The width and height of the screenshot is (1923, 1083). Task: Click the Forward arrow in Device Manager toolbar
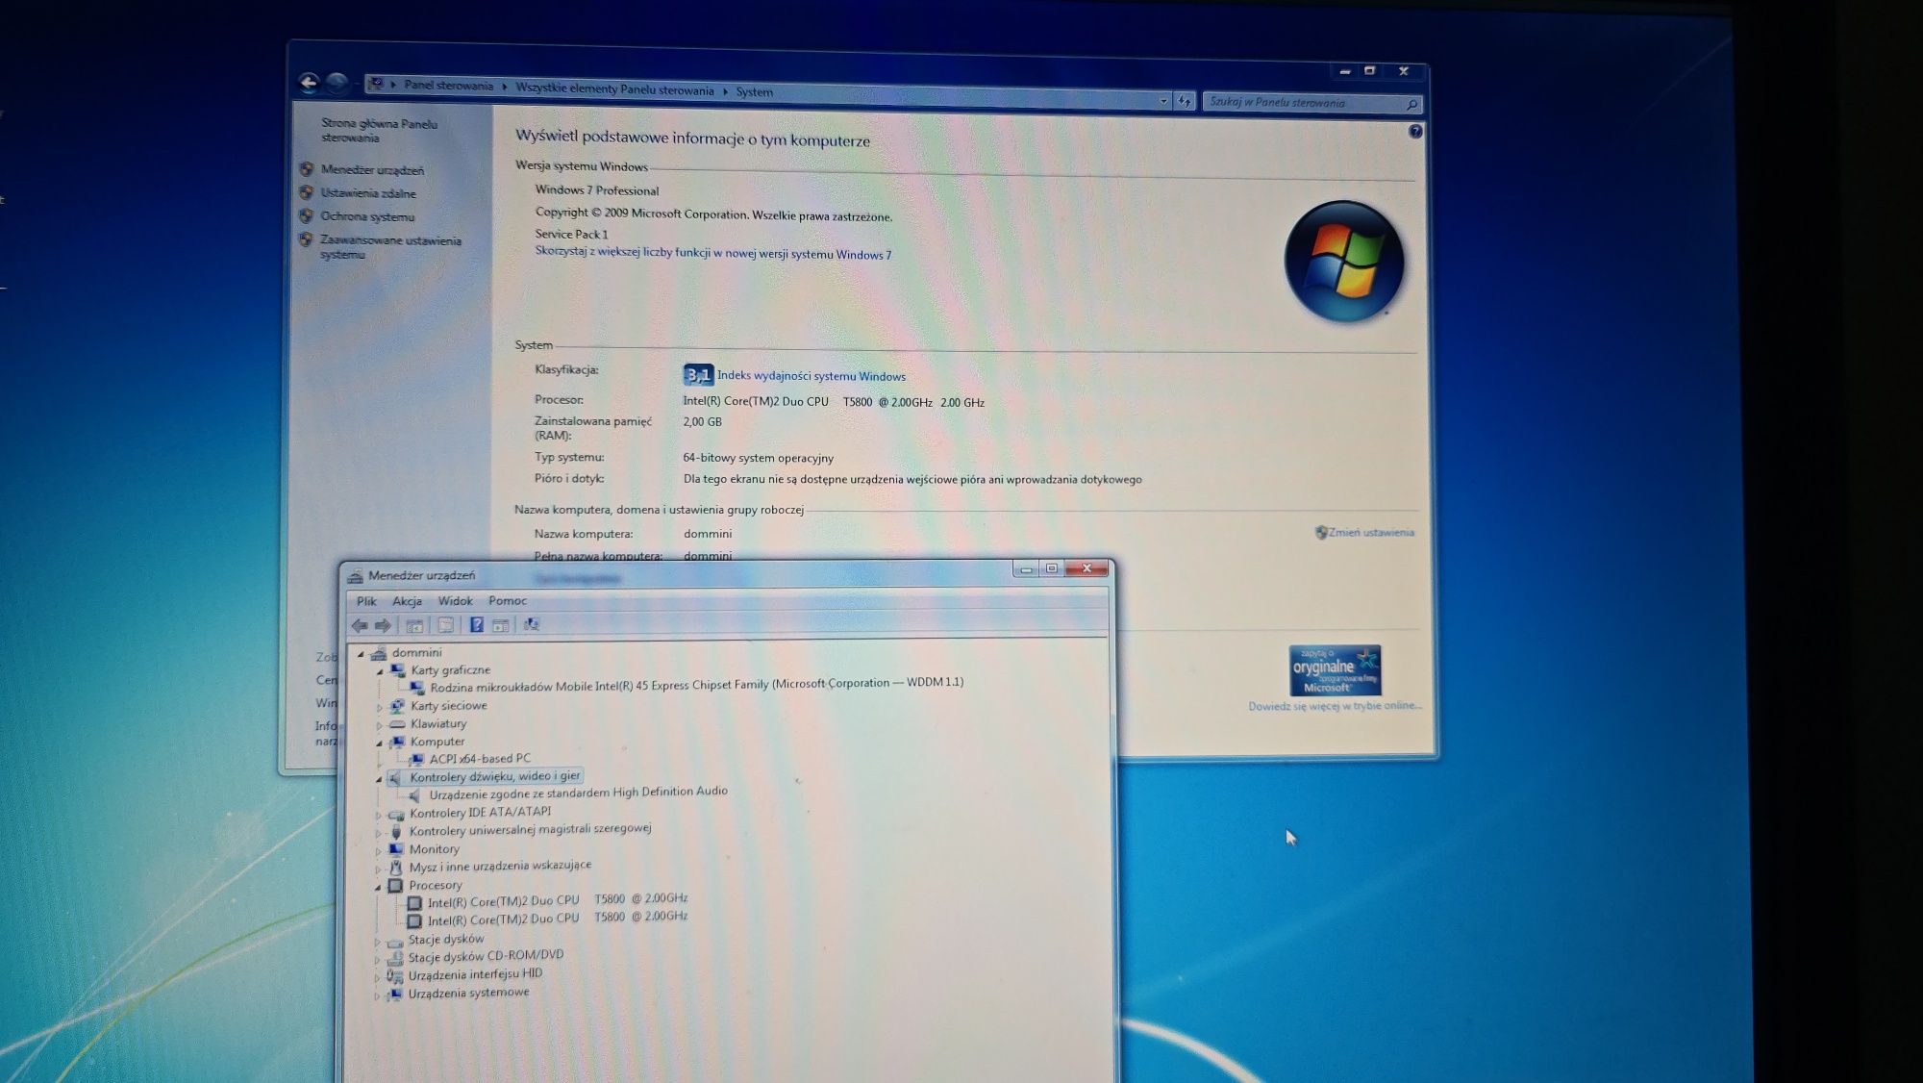[x=383, y=625]
